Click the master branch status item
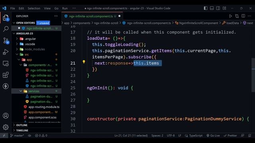The width and height of the screenshot is (255, 143). tap(17, 135)
